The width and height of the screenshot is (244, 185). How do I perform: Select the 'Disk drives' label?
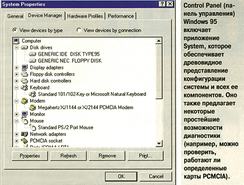pyautogui.click(x=41, y=47)
